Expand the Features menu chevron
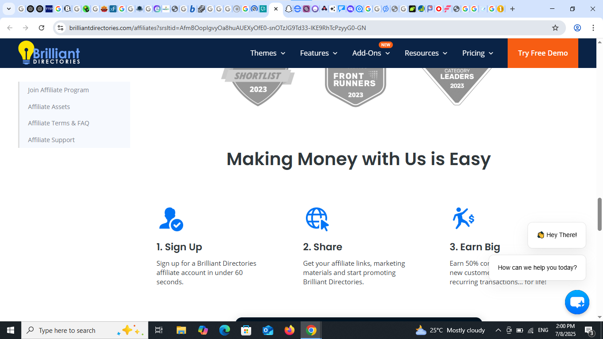 point(335,53)
